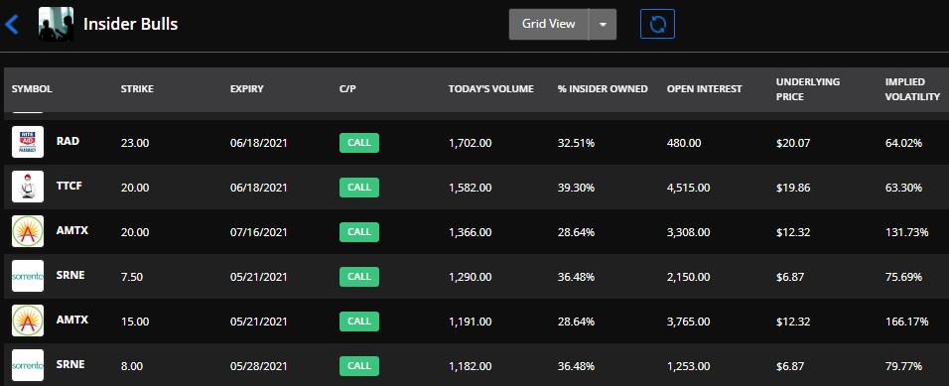This screenshot has width=949, height=386.
Task: Select SRNE symbol with 8.00 strike
Action: click(x=70, y=364)
